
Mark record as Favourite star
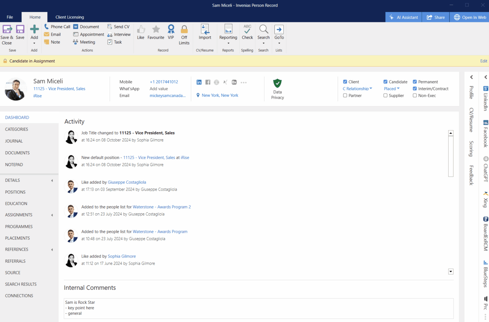coord(156,29)
